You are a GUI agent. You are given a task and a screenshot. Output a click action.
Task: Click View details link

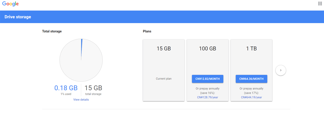click(81, 100)
